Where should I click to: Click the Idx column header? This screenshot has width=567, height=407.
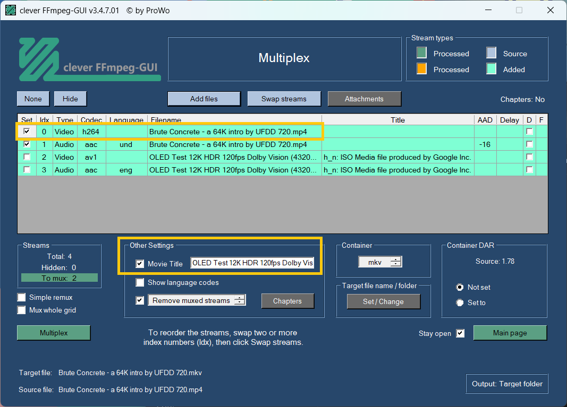point(45,119)
